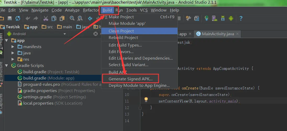Click the Save All floppy disk icon
287x131 pixels.
pyautogui.click(x=9, y=18)
